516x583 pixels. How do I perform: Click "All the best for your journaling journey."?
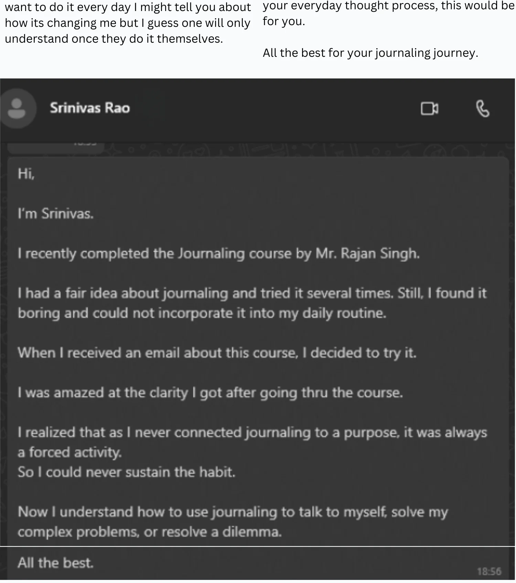tap(370, 53)
